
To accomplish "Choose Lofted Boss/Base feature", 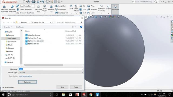I will [x=24, y=9].
